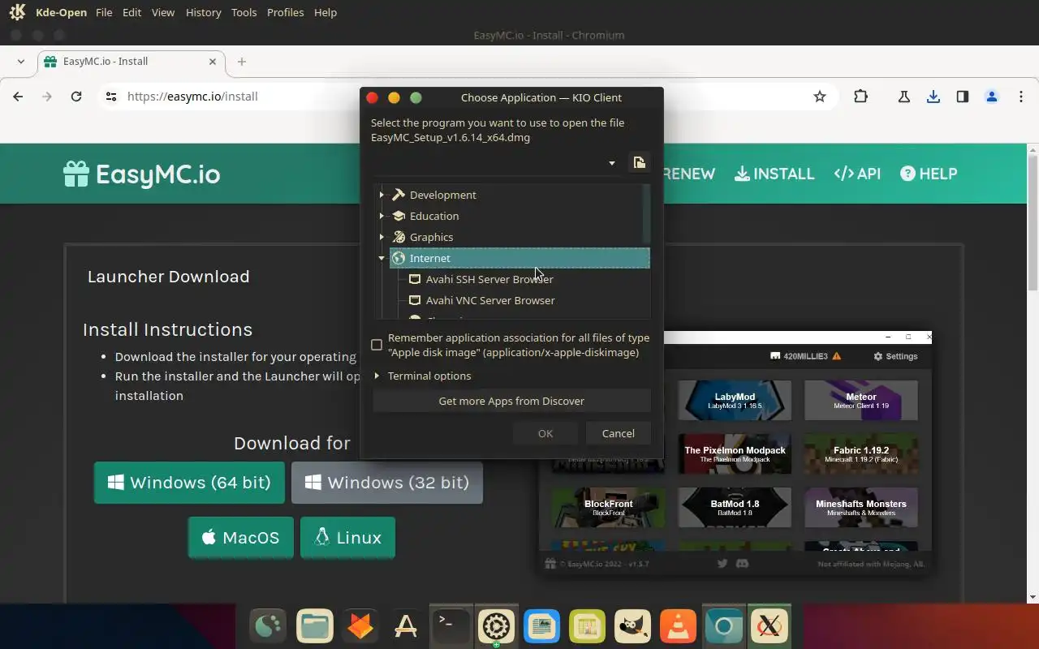Screen dimensions: 1039x649
Task: Click the Development hammer icon
Action: (x=399, y=195)
